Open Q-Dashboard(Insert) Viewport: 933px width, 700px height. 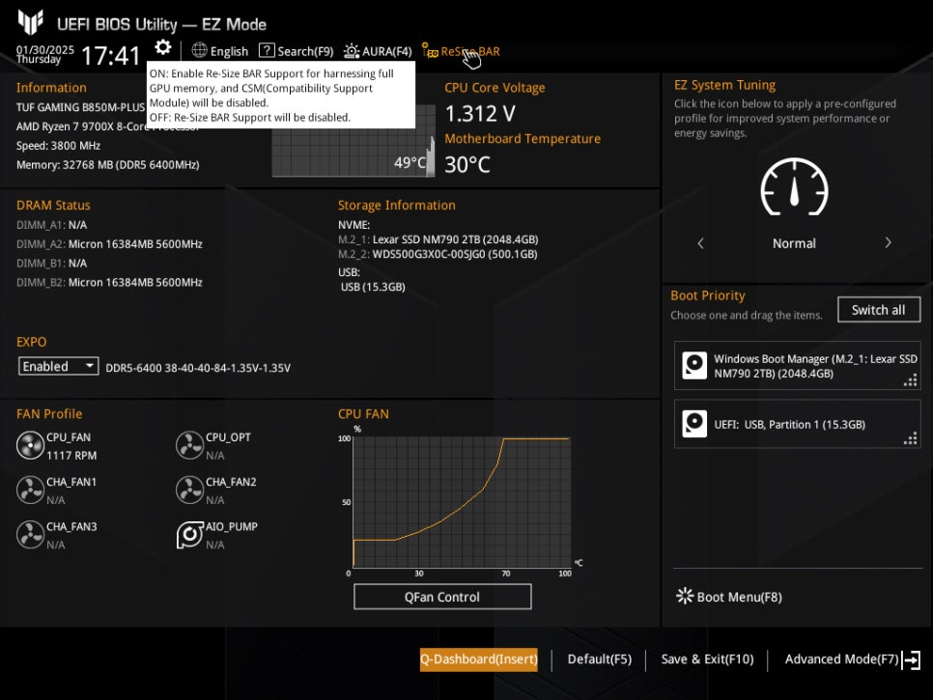point(478,659)
